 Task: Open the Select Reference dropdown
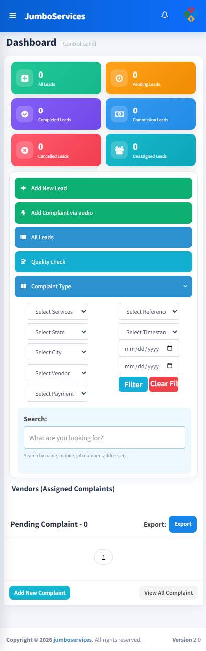tap(149, 311)
